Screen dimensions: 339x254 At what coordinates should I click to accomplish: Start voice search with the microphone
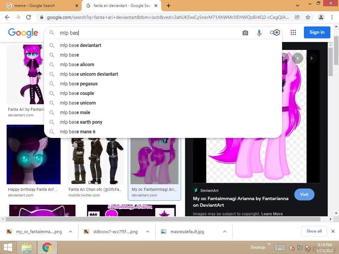[259, 33]
